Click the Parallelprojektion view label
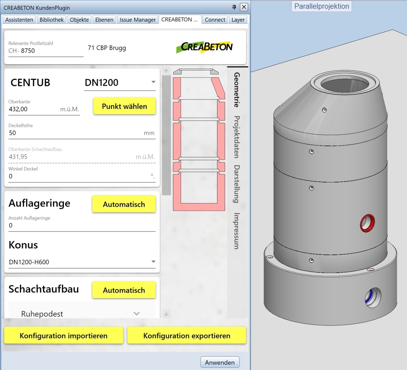407x370 pixels. [x=322, y=6]
